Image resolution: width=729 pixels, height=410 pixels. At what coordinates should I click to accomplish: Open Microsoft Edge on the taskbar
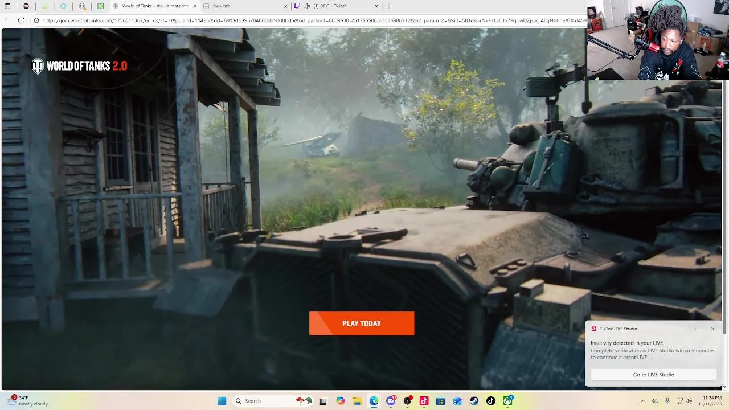(x=374, y=401)
